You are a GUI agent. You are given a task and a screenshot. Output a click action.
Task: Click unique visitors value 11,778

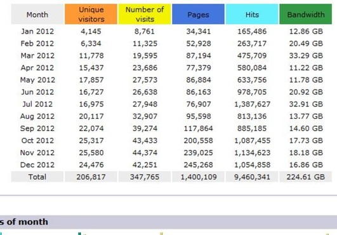pyautogui.click(x=91, y=56)
